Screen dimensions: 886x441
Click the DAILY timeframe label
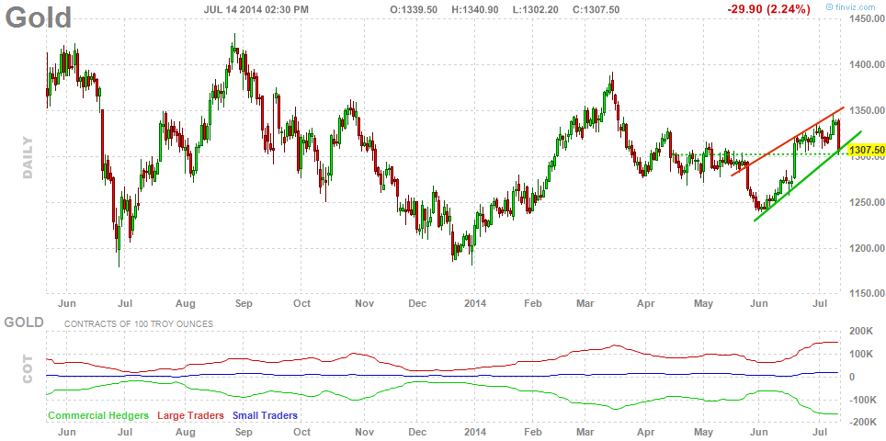[28, 157]
